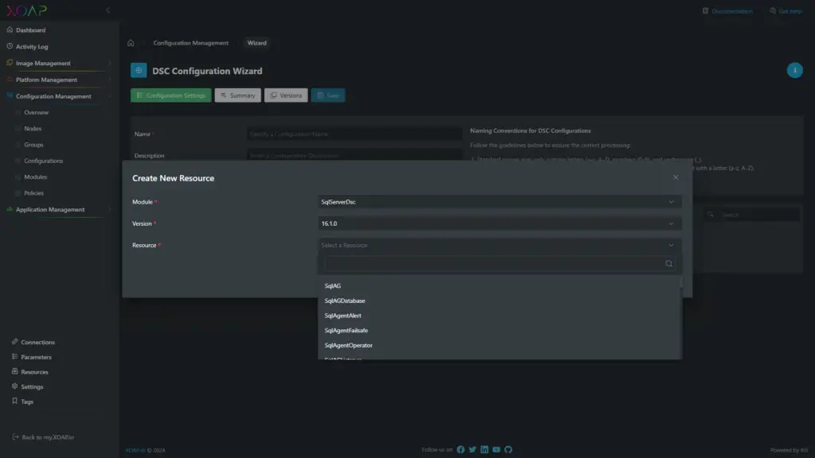Open Image Management section
The height and width of the screenshot is (458, 815).
[43, 64]
